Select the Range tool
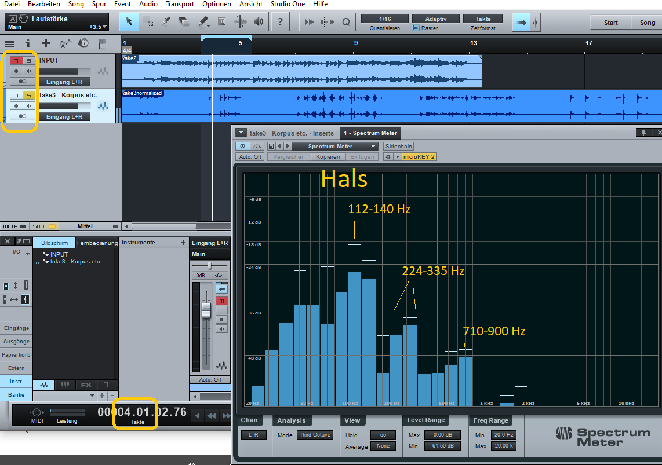662x465 pixels. tap(148, 22)
